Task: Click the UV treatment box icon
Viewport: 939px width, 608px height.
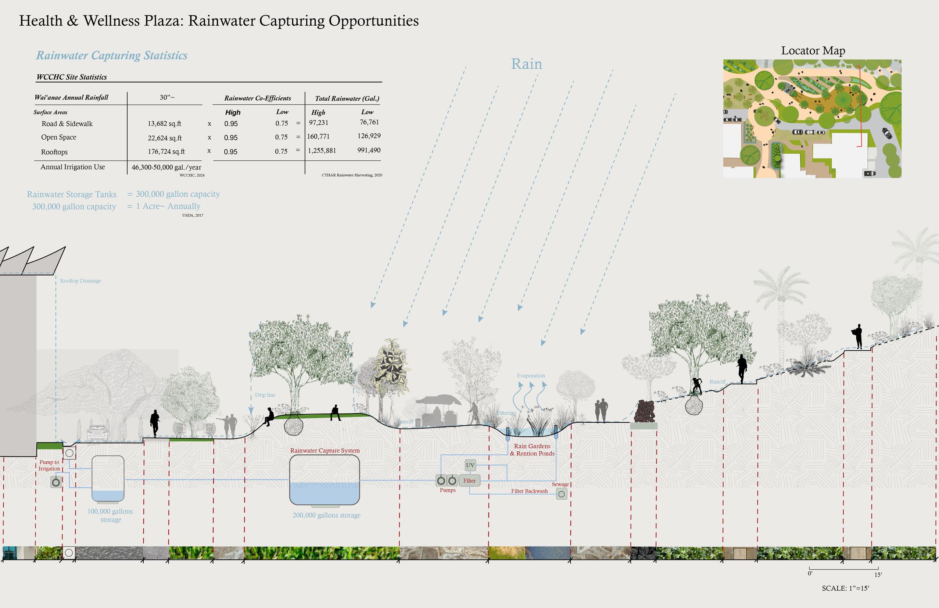Action: coord(470,465)
